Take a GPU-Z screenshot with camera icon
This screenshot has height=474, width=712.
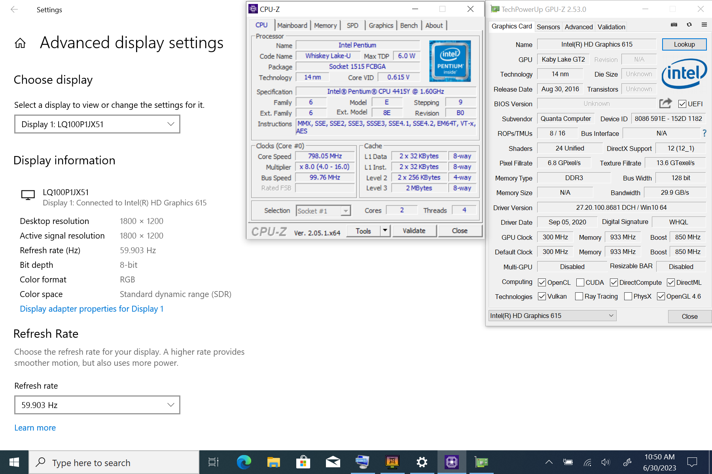click(674, 24)
